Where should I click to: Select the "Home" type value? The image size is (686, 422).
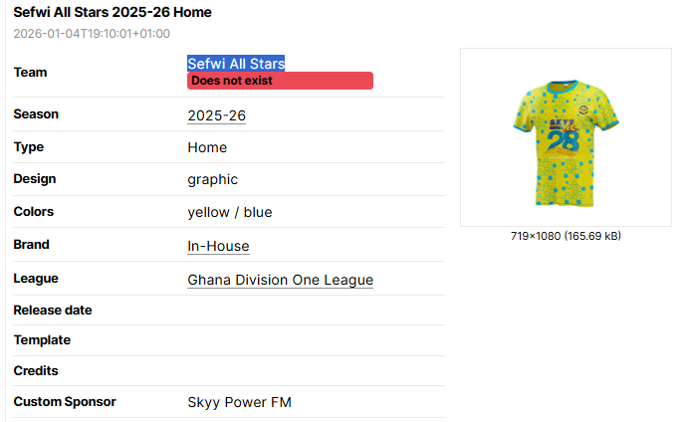coord(207,148)
